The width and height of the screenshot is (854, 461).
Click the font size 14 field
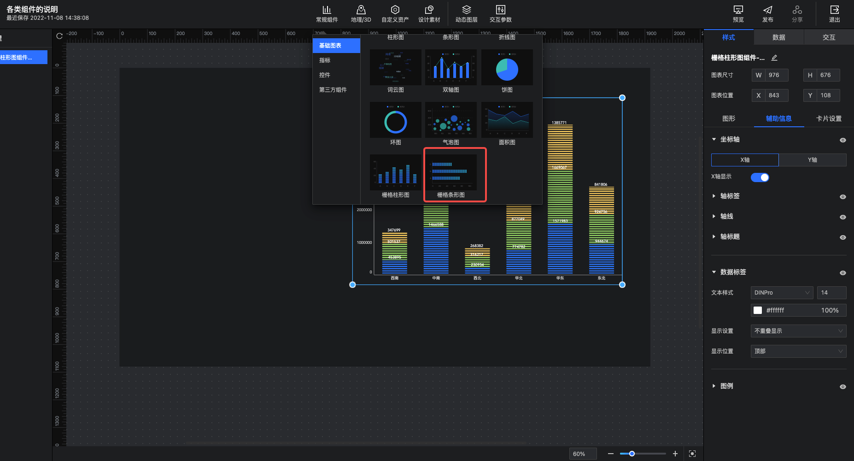click(x=831, y=293)
